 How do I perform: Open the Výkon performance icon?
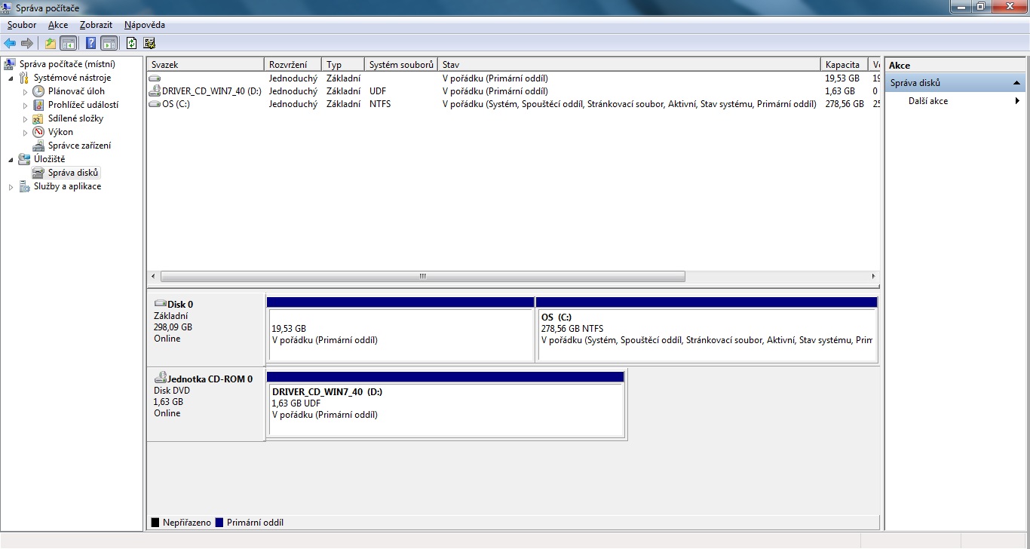coord(38,132)
